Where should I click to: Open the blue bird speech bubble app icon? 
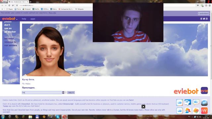(x=188, y=102)
